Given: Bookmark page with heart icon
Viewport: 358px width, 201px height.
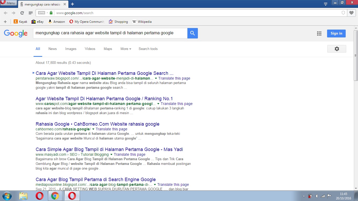Looking at the screenshot, I should coord(351,13).
